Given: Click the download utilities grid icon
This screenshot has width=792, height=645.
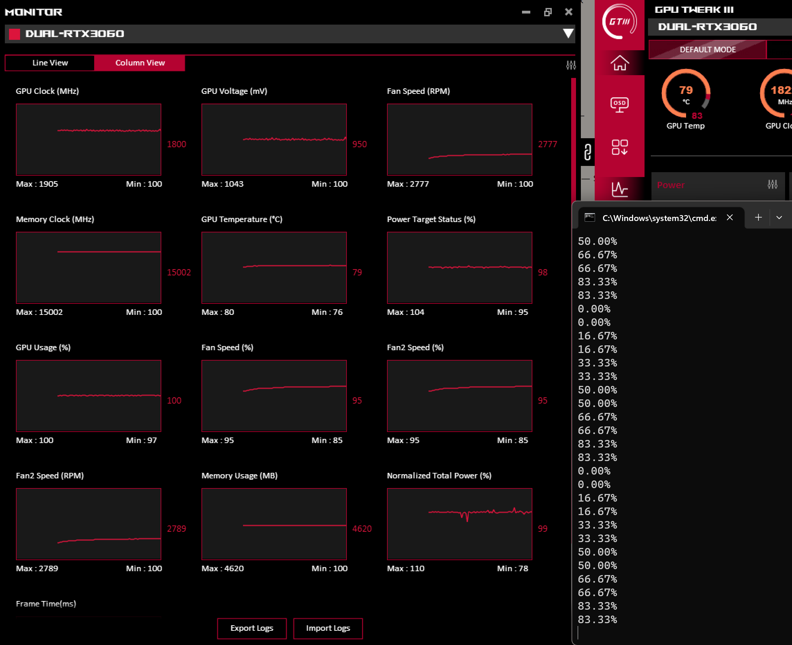Looking at the screenshot, I should [x=619, y=147].
